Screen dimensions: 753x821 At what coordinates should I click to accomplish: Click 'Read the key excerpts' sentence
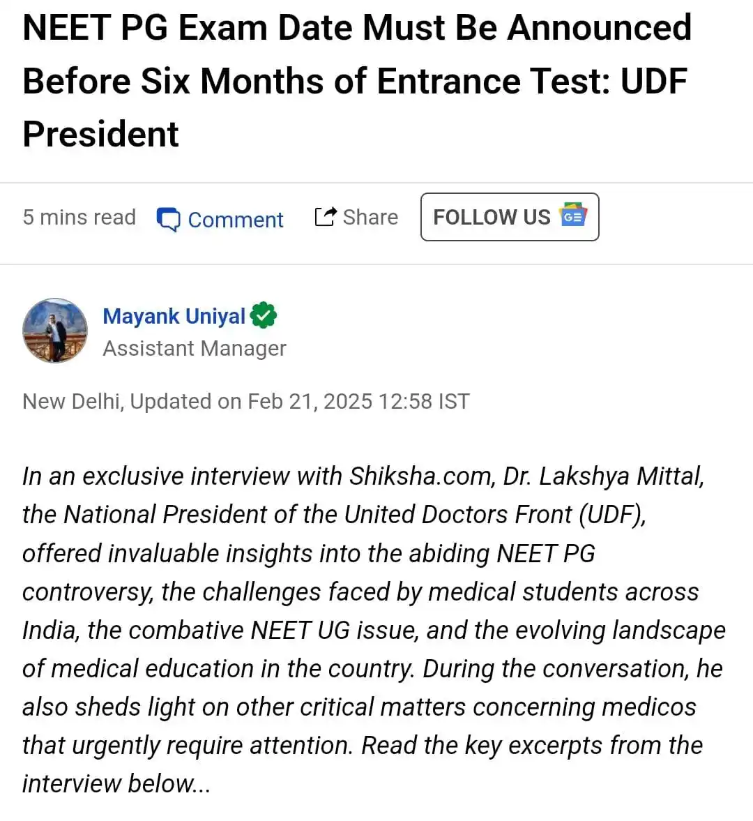(481, 745)
